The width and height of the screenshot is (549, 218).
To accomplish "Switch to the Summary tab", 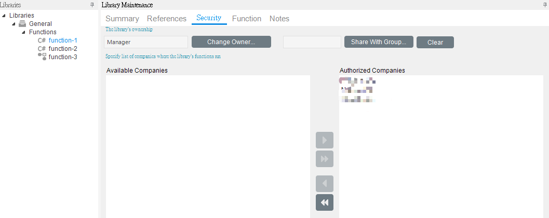I will 122,19.
